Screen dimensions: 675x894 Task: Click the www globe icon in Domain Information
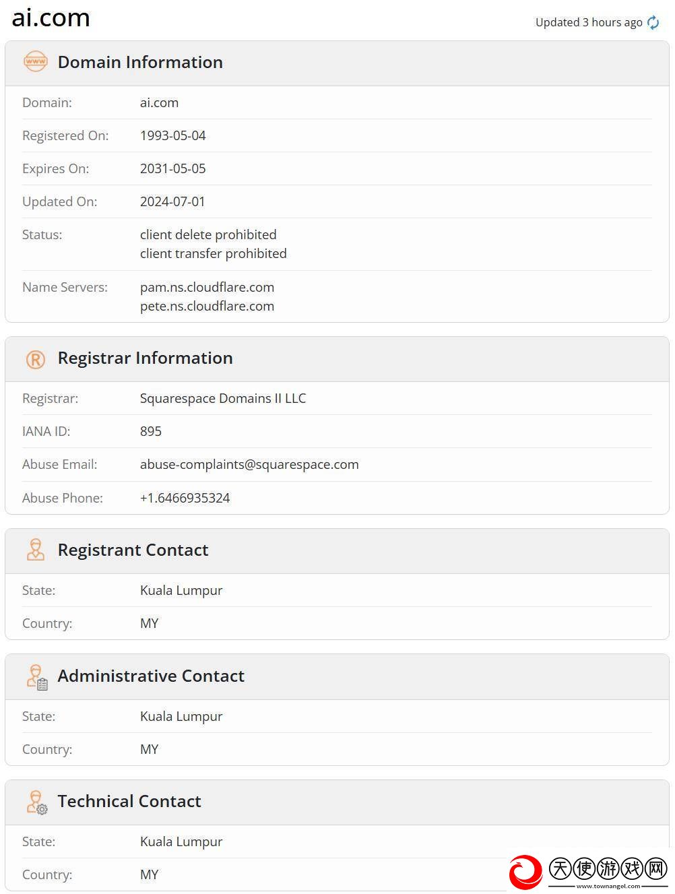36,61
